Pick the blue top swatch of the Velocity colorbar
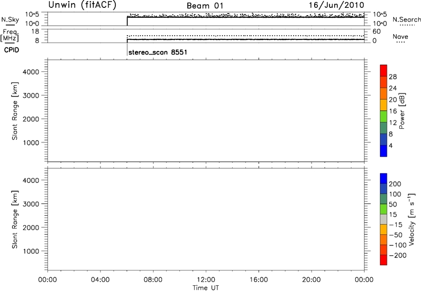The image size is (421, 291). pos(384,179)
